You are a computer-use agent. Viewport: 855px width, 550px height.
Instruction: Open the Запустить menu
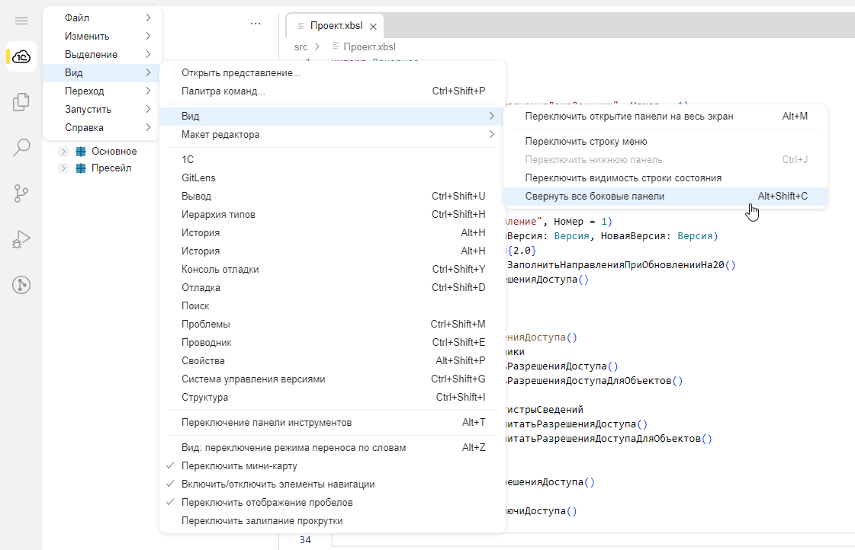102,110
